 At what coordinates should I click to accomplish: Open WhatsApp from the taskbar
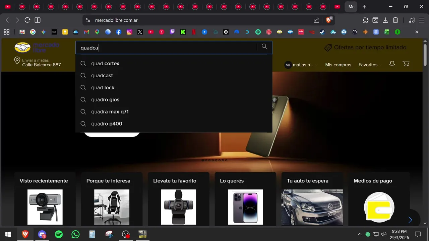75,234
